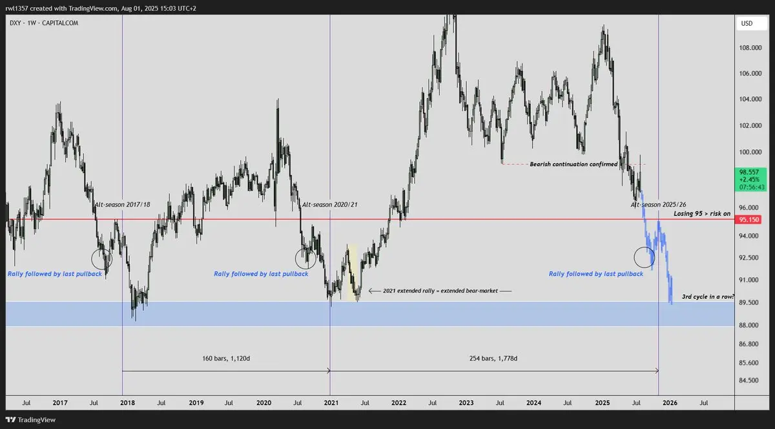Viewport: 775px width, 429px height.
Task: Click the 160 bars, 1,120d measurement label
Action: point(225,357)
